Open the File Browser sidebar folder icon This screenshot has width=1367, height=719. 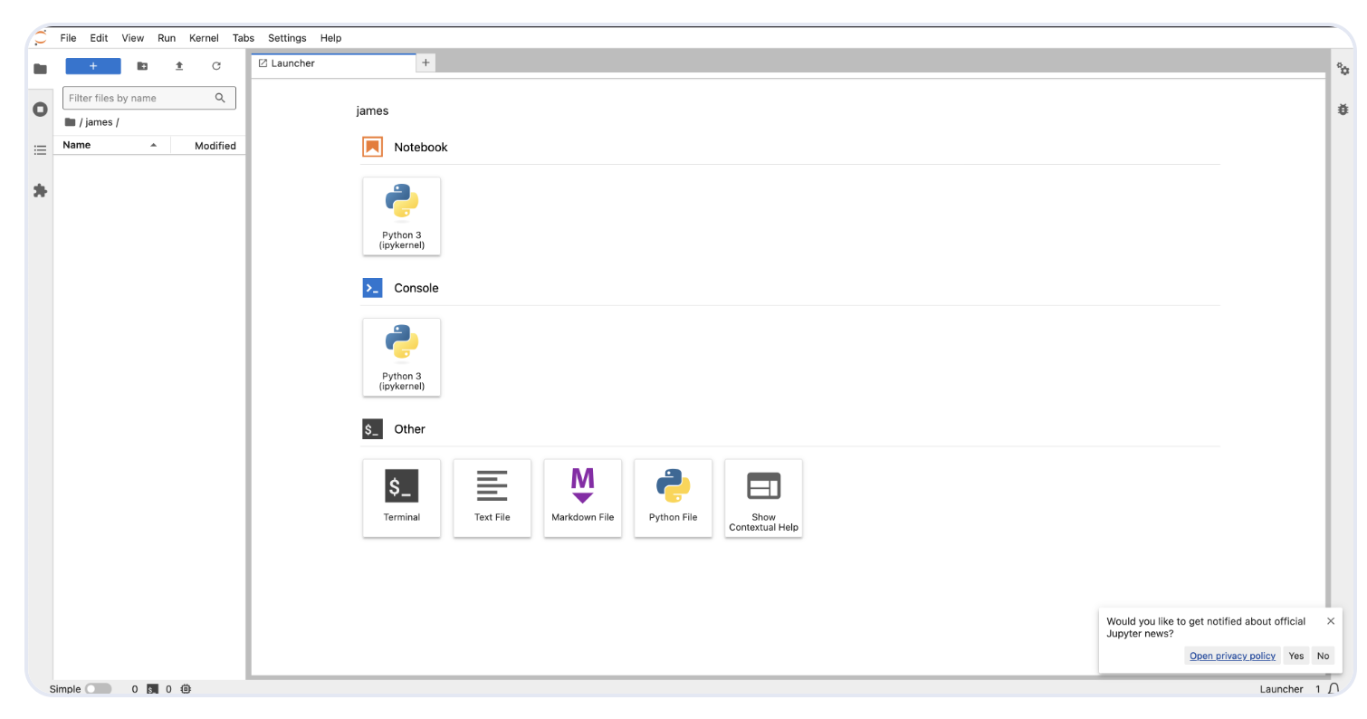[x=40, y=69]
